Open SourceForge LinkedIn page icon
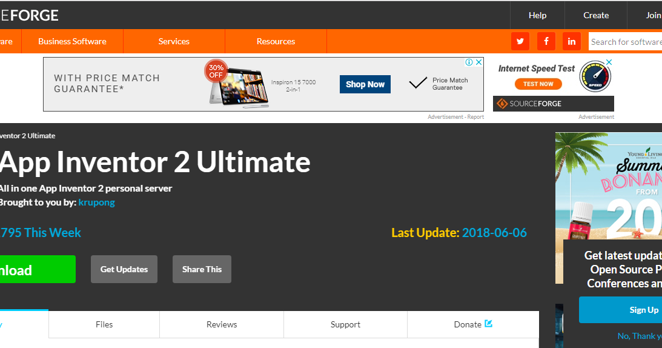 tap(572, 41)
